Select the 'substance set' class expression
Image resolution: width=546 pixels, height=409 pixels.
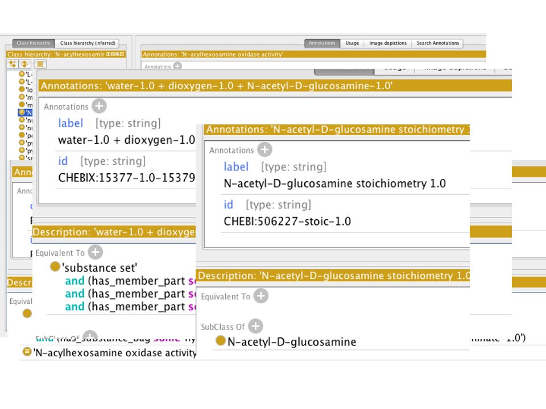(100, 268)
